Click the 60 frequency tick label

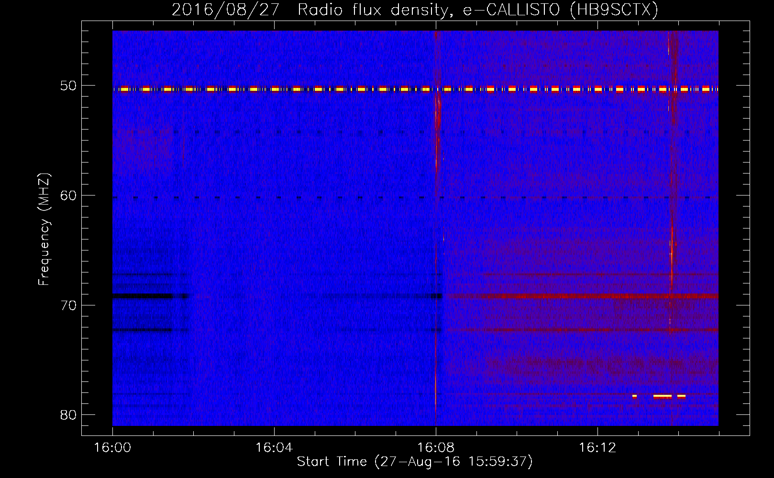(x=68, y=196)
